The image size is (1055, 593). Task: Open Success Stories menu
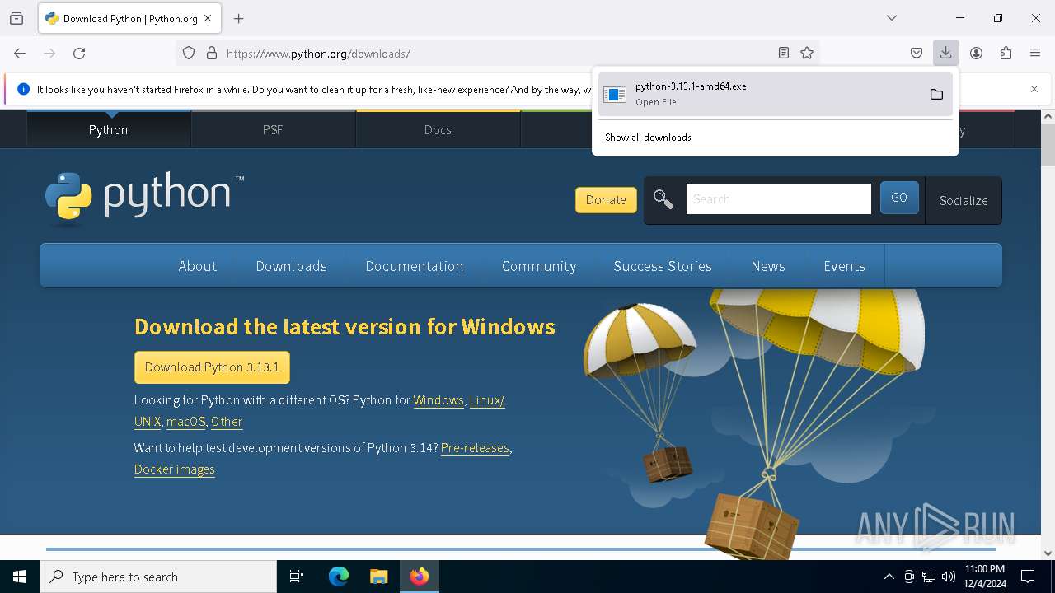click(663, 266)
